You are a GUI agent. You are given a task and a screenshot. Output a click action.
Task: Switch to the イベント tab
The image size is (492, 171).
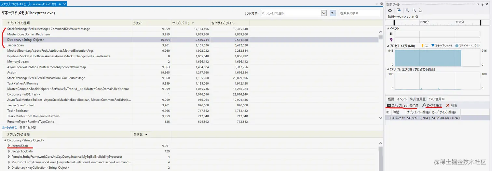click(402, 99)
